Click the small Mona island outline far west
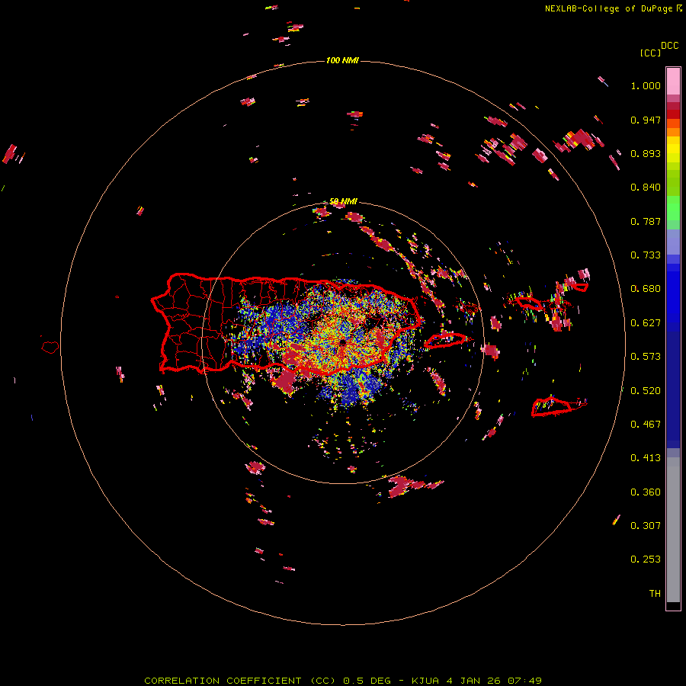The image size is (686, 686). click(x=50, y=347)
